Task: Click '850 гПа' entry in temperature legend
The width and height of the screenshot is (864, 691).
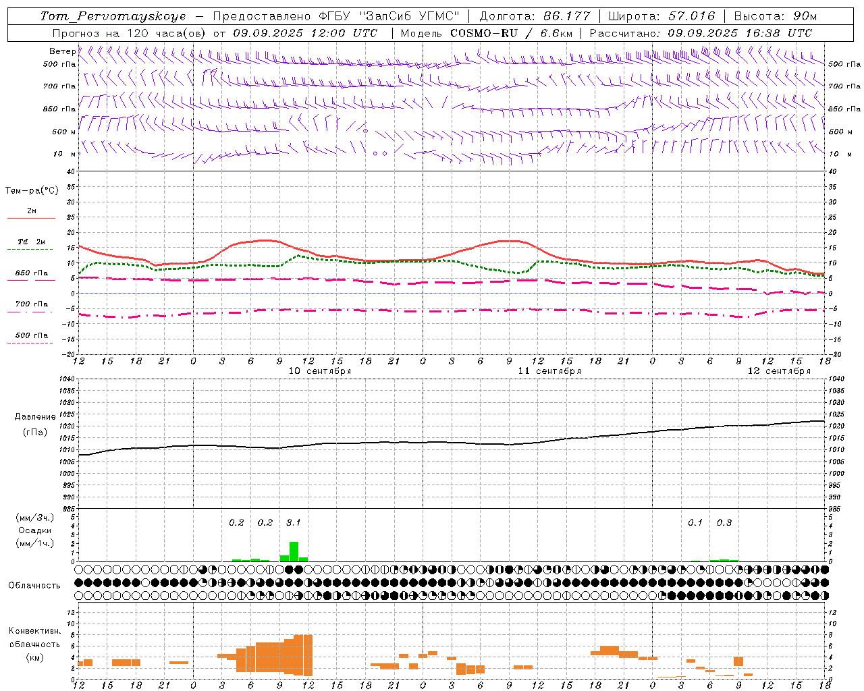Action: tap(31, 273)
